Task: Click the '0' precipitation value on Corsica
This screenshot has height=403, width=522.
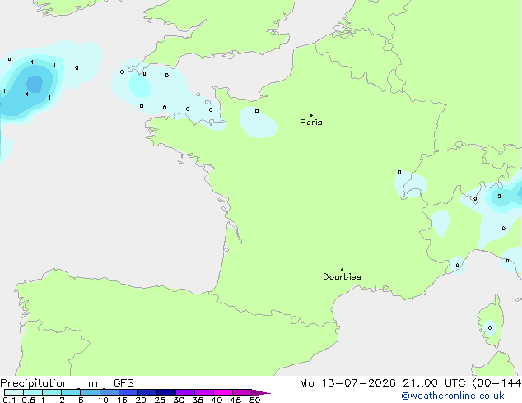Action: (x=490, y=328)
